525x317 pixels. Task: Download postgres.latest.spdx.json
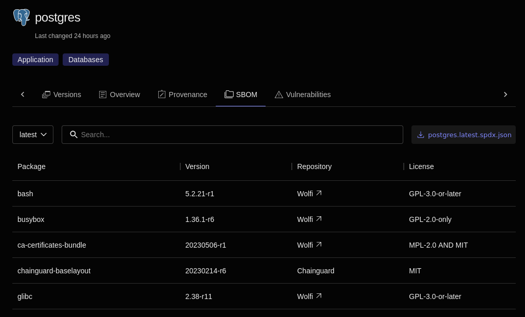463,135
